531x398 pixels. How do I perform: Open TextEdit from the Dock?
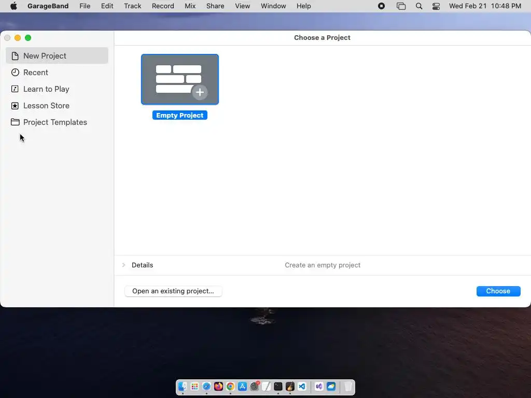click(x=266, y=387)
